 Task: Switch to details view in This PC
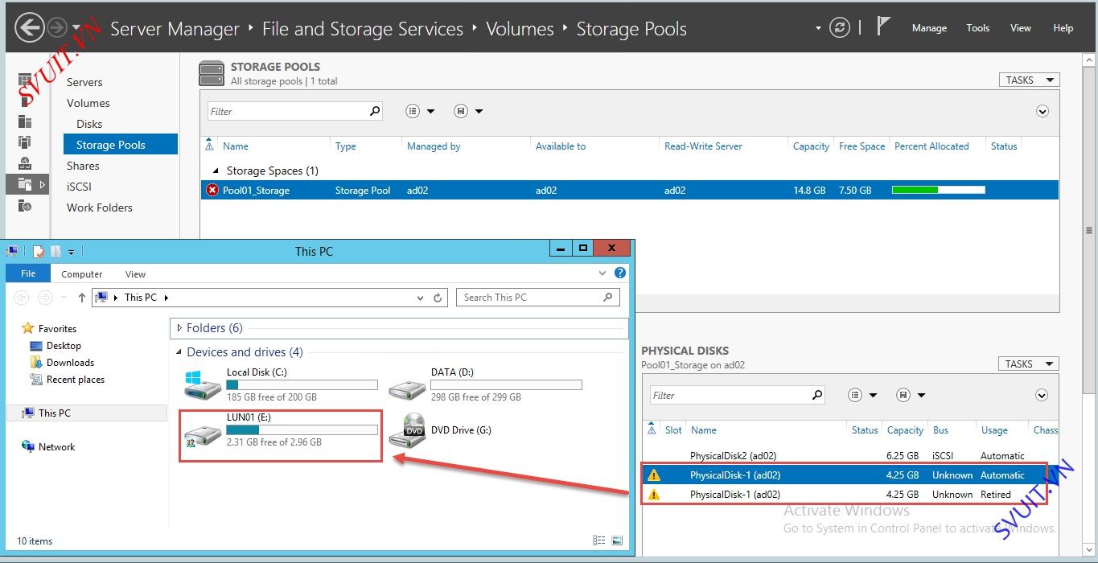point(598,540)
